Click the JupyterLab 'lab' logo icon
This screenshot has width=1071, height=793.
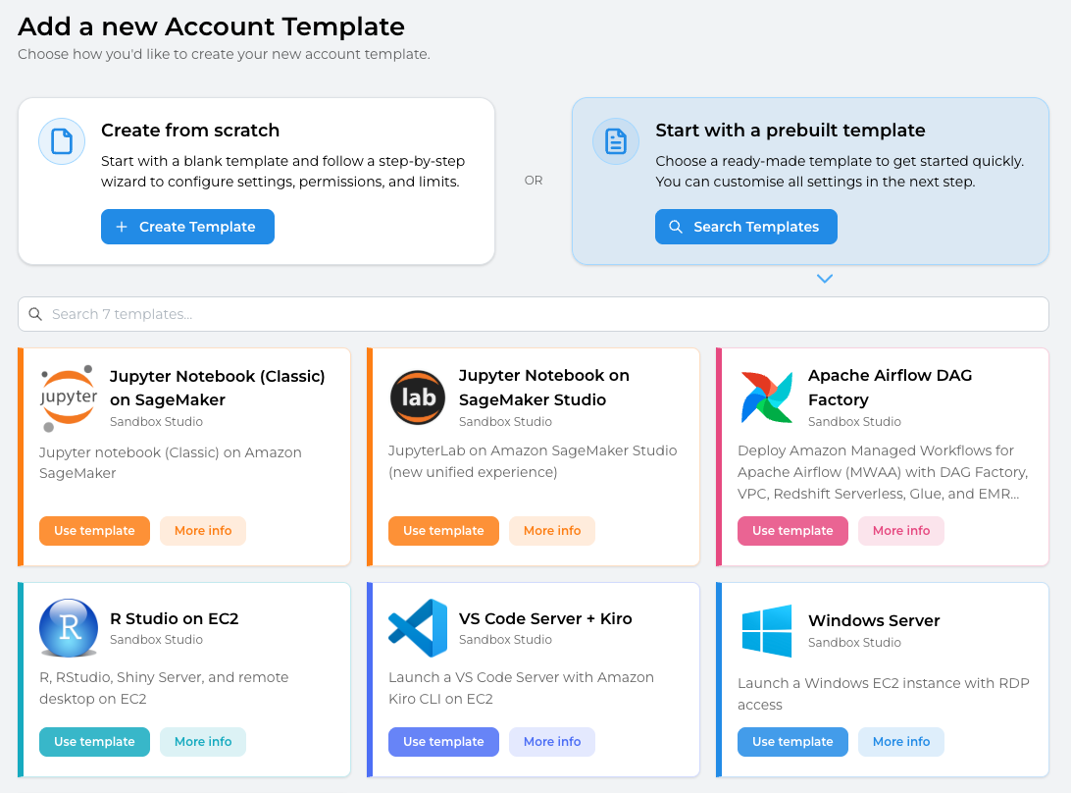(418, 397)
